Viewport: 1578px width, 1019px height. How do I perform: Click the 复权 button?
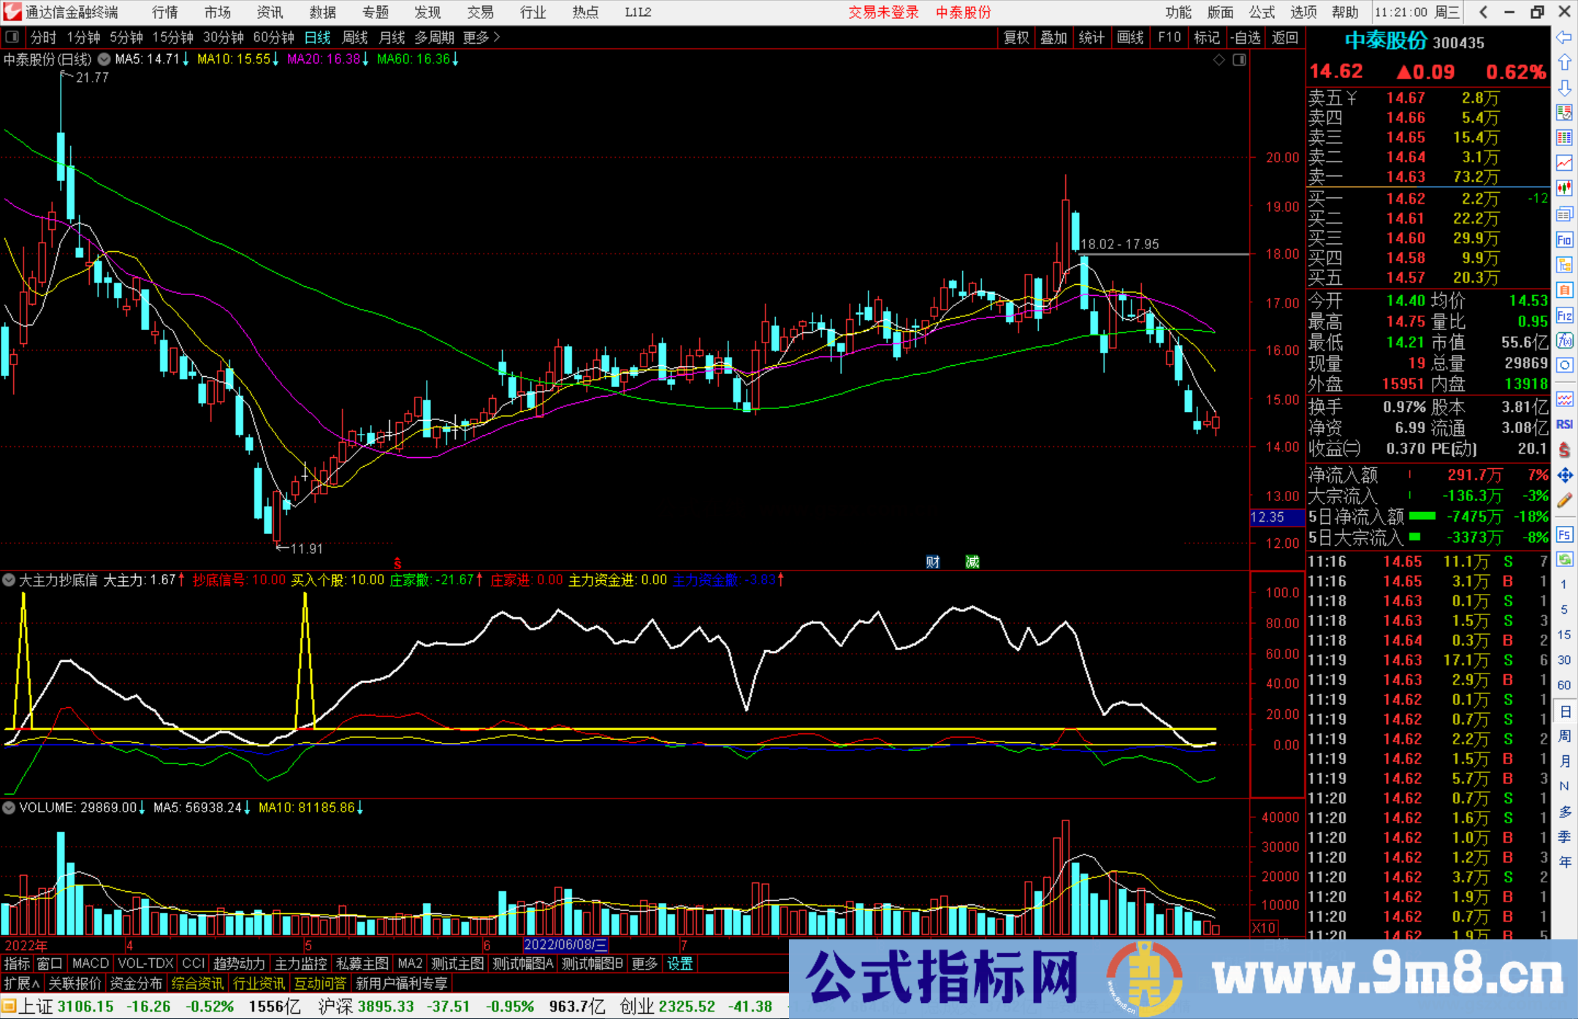(x=1016, y=37)
